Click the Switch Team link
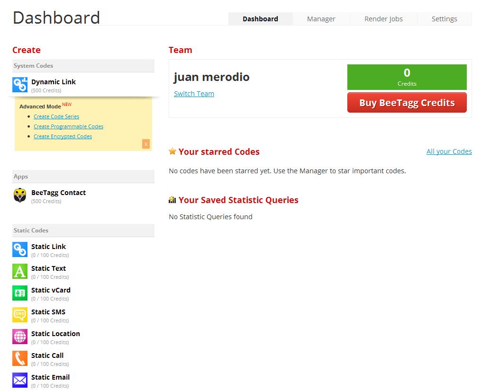 click(x=194, y=94)
